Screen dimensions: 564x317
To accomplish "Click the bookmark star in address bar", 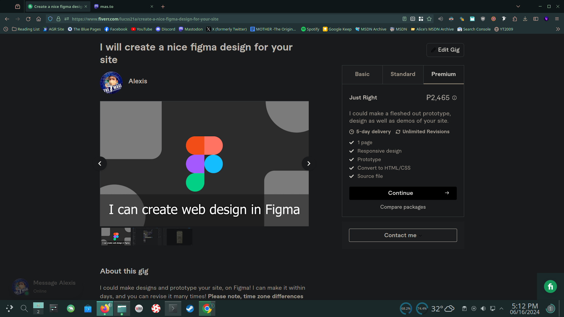I will 429,19.
